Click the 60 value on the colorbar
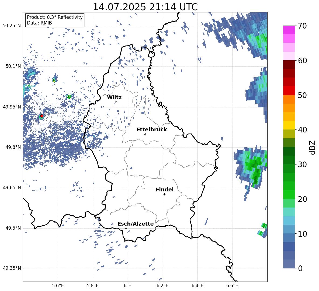The height and width of the screenshot is (291, 319). [x=302, y=61]
